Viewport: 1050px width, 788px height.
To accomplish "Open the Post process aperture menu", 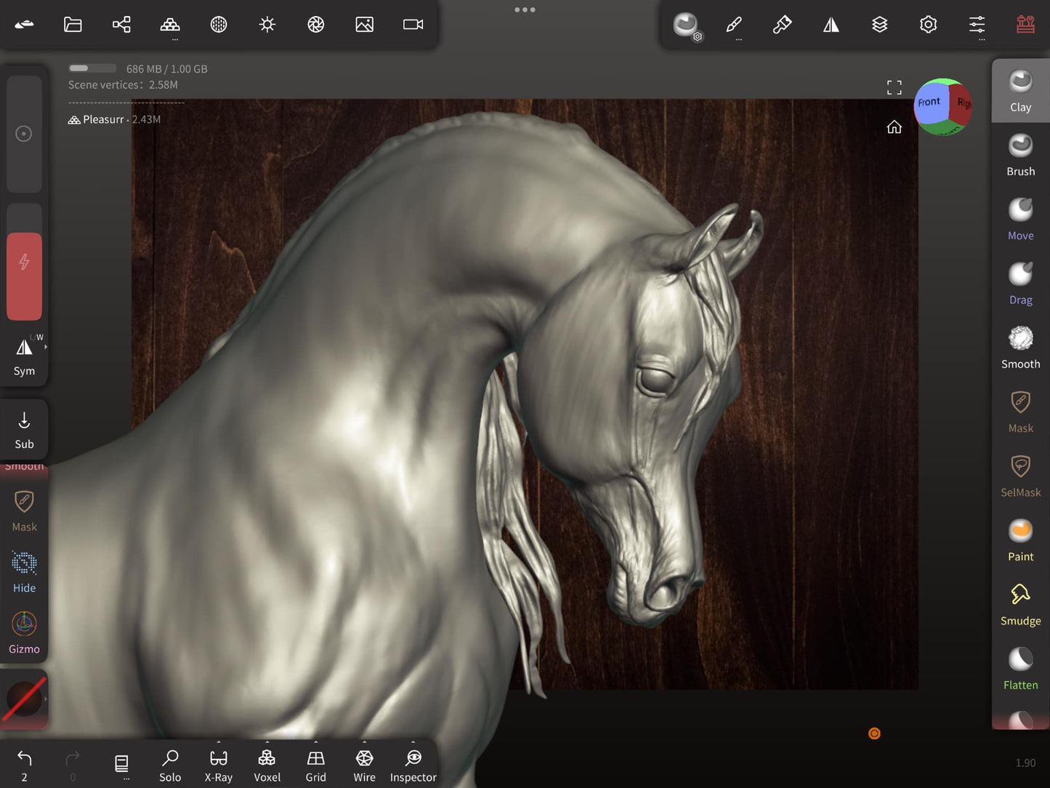I will [315, 25].
